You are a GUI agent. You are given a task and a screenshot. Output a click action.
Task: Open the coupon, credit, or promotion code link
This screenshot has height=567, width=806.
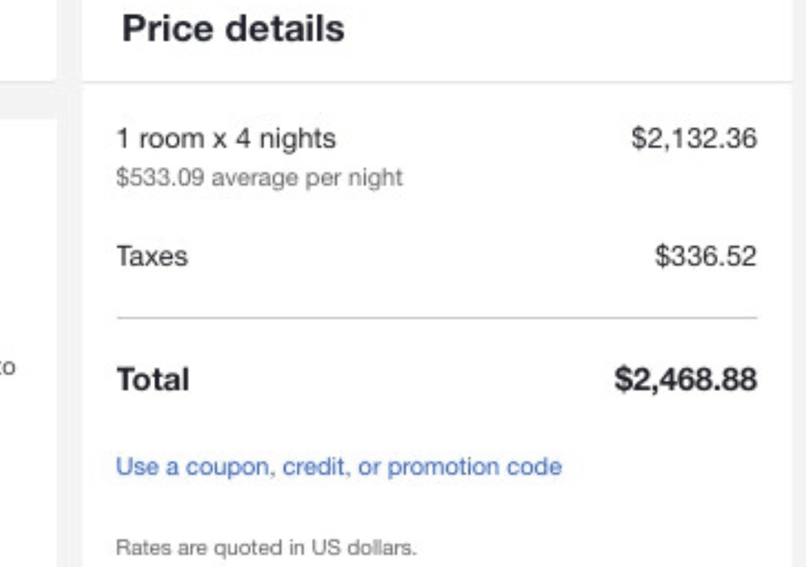tap(339, 467)
